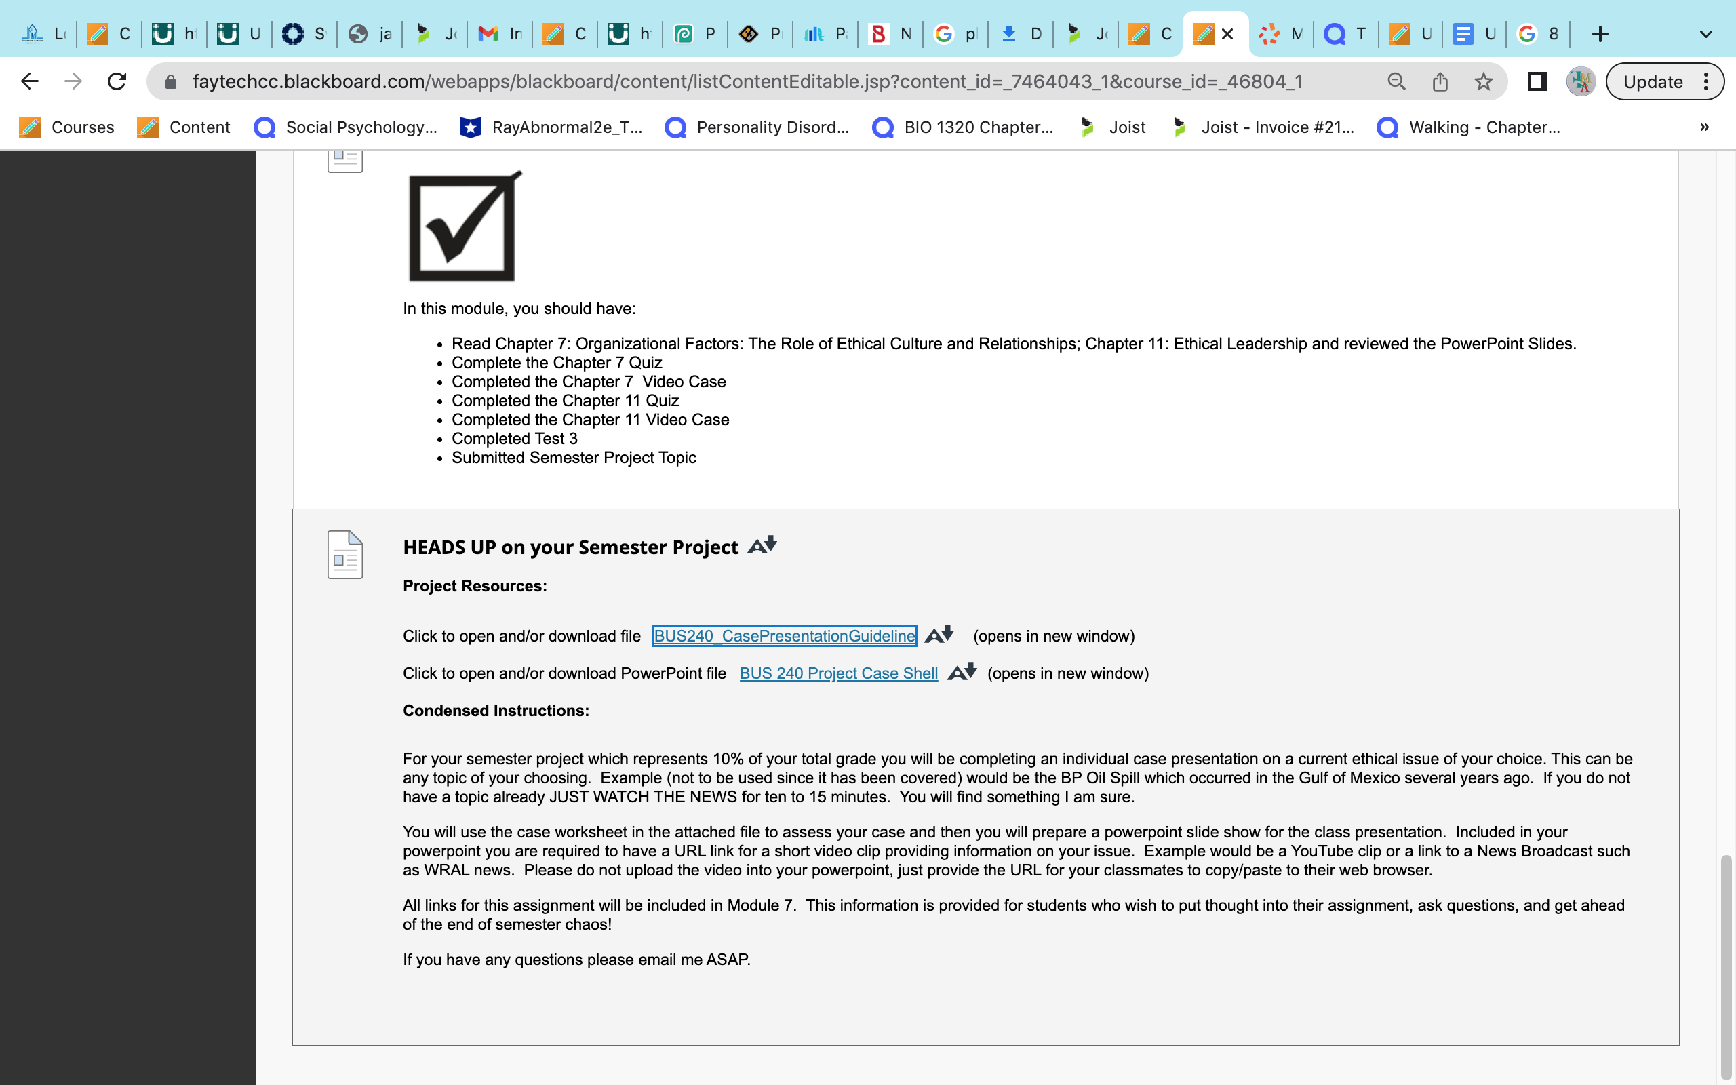The width and height of the screenshot is (1736, 1085).
Task: Open the zoom magnifier icon in address bar
Action: [1396, 82]
